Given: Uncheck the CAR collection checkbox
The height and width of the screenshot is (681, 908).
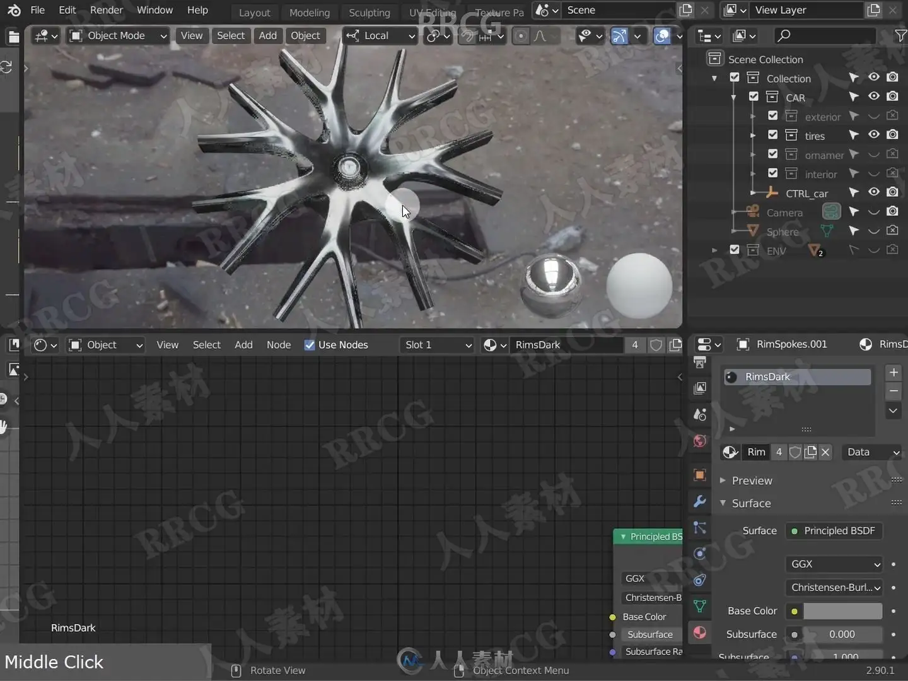Looking at the screenshot, I should point(754,96).
